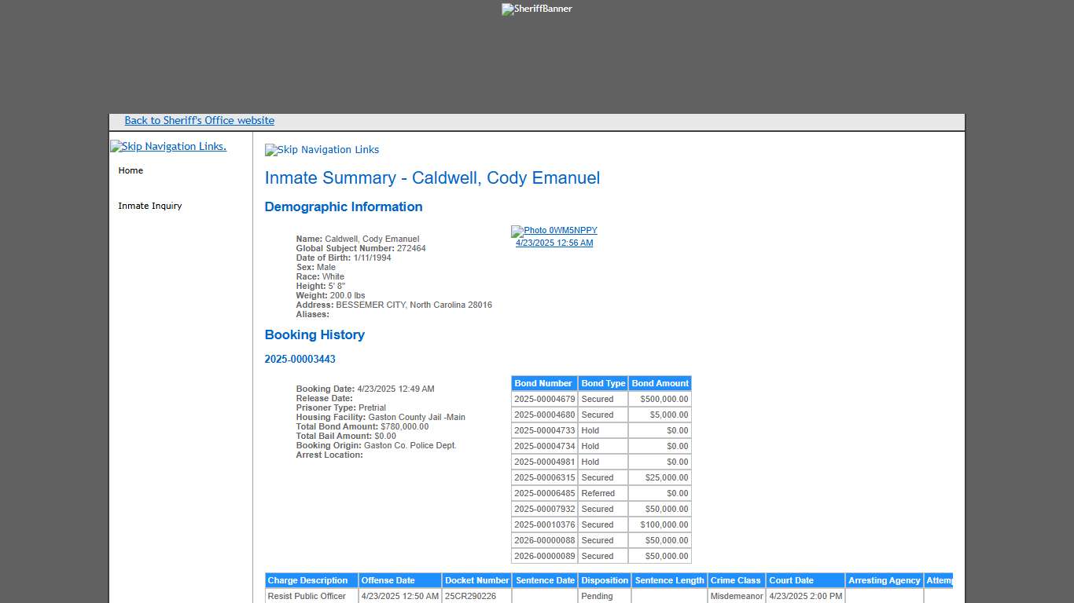Click the Sentence Length column header
This screenshot has width=1074, height=603.
pos(669,581)
